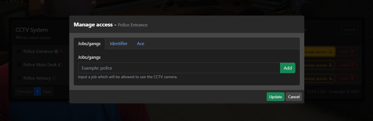Select the Jobs/gangs tab
The width and height of the screenshot is (373, 121).
[x=89, y=44]
